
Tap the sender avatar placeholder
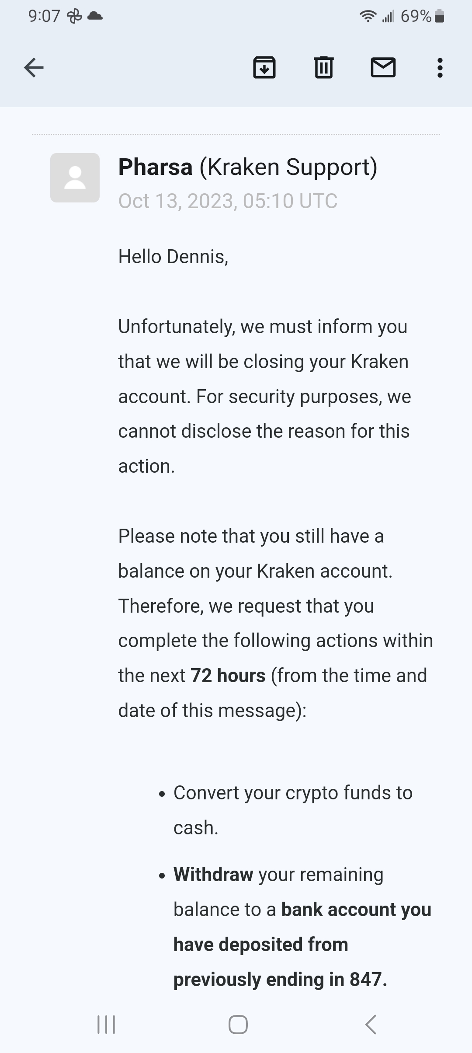pyautogui.click(x=75, y=178)
